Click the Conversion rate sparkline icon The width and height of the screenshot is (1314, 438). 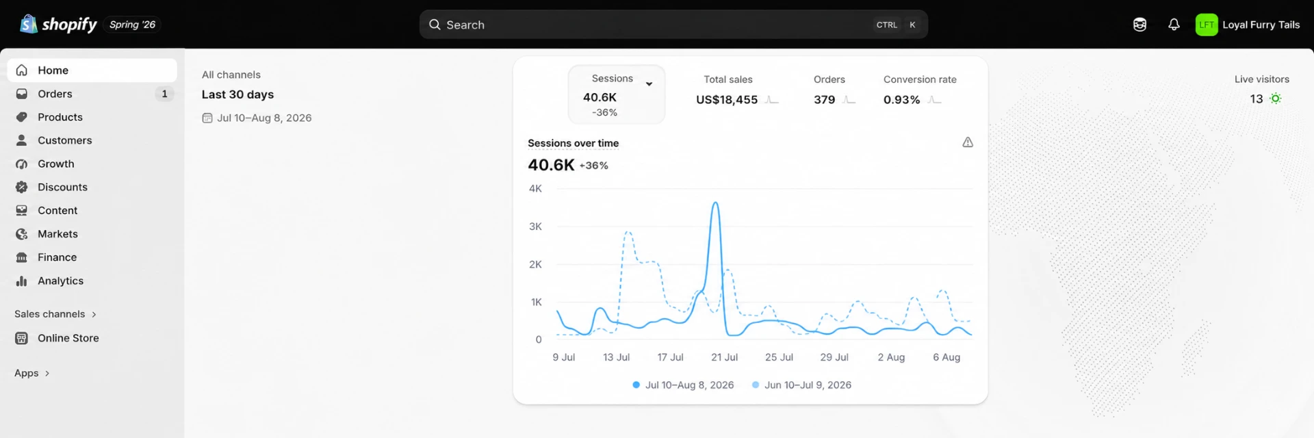[x=935, y=100]
